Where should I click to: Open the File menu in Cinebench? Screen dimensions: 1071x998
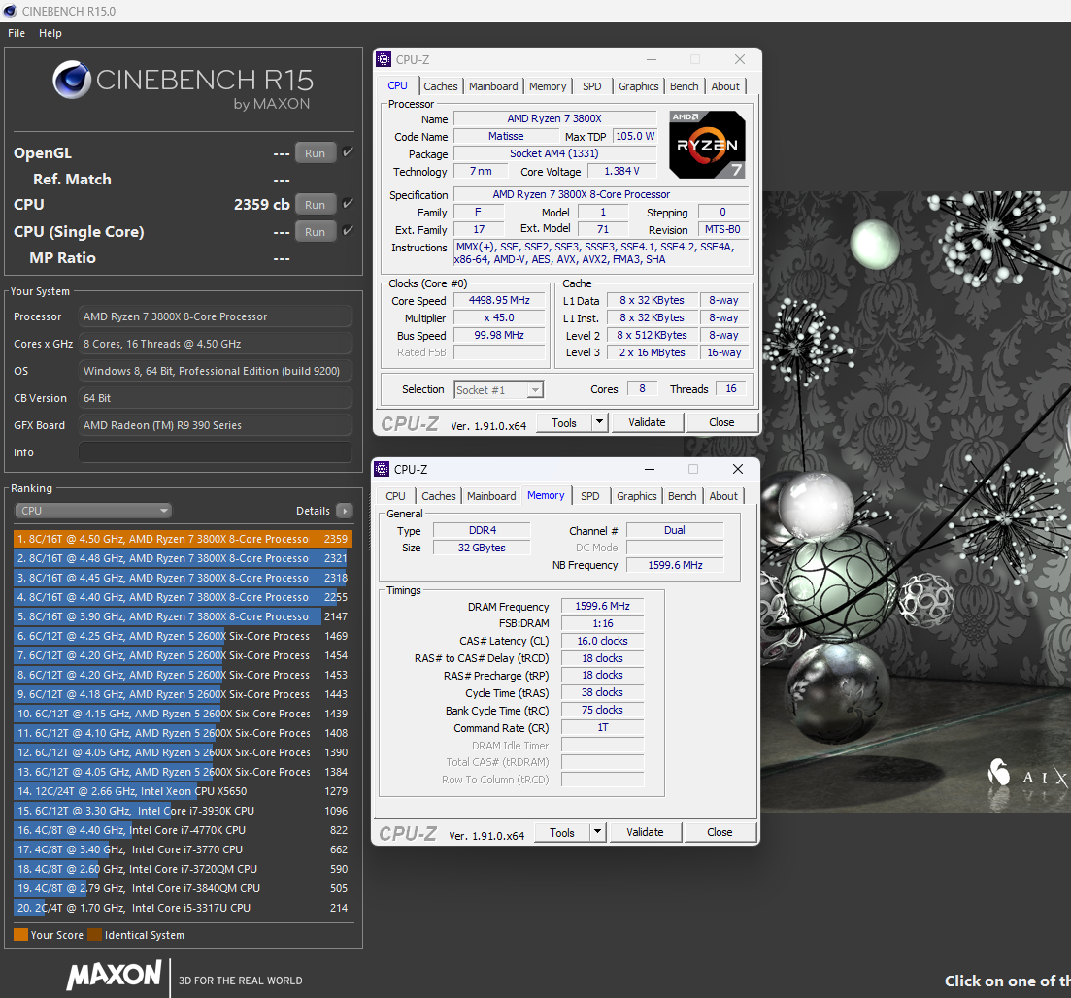point(17,33)
